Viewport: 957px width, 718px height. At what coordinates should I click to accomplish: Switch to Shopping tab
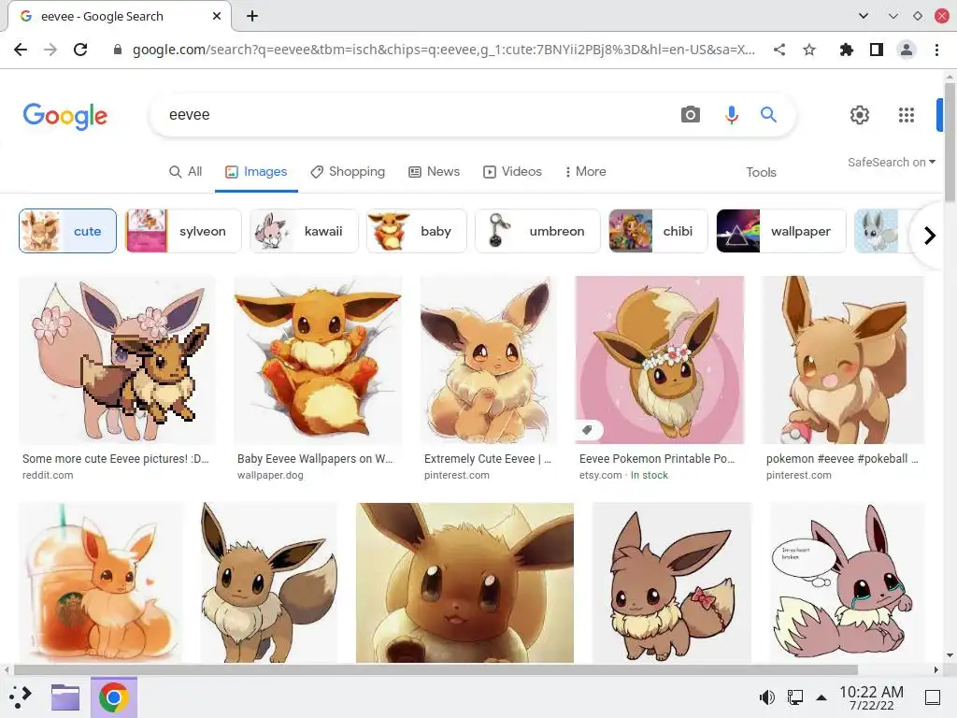point(348,172)
